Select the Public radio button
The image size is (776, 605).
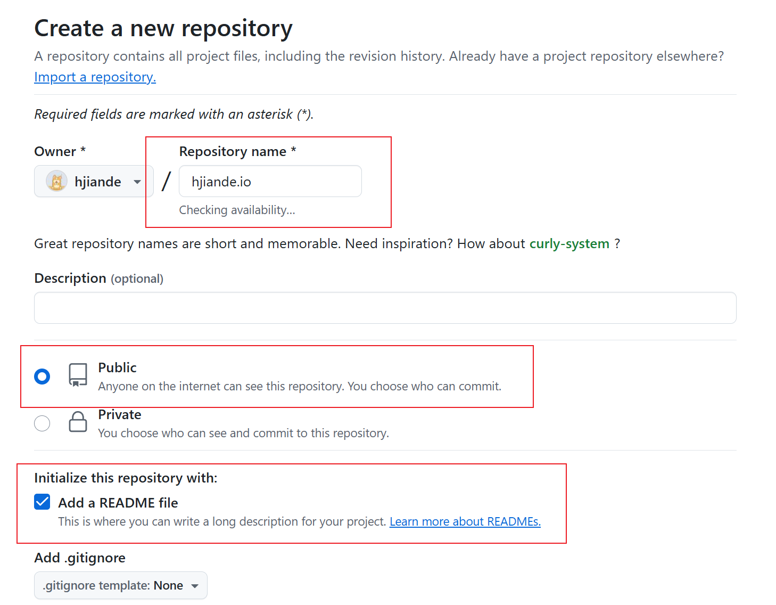[x=42, y=377]
